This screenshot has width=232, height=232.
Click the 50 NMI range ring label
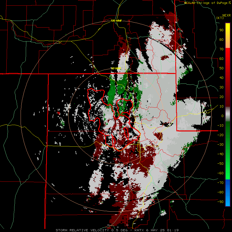click(x=116, y=68)
